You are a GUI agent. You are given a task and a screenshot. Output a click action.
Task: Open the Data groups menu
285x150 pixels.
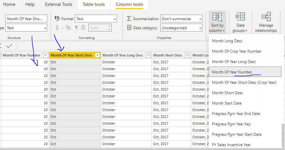(240, 22)
